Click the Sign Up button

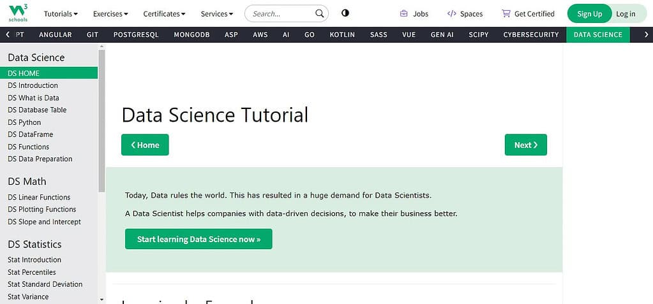(589, 14)
